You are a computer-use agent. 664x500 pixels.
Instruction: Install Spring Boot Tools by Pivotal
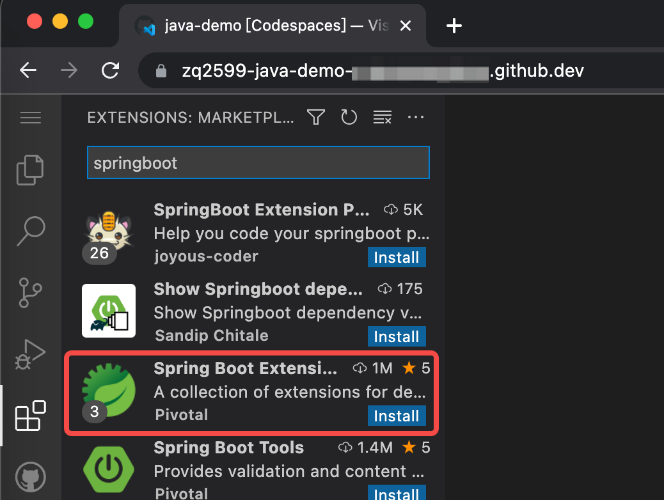(x=397, y=493)
